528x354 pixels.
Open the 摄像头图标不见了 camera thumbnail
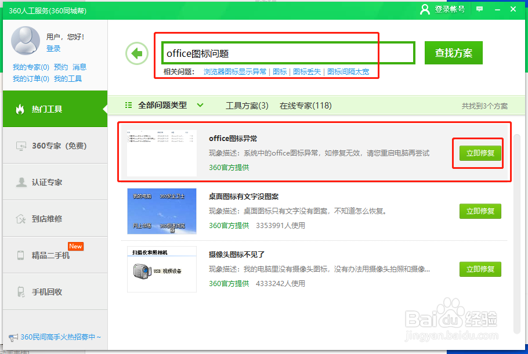(x=162, y=269)
